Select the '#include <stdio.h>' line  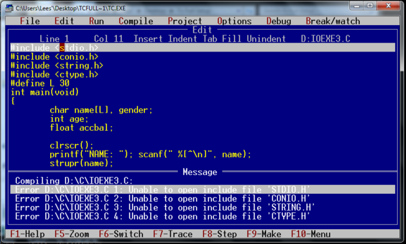[202, 47]
